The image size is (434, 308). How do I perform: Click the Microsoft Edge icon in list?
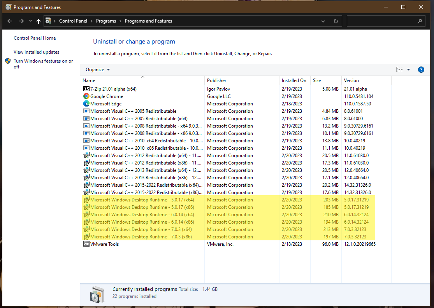[86, 104]
